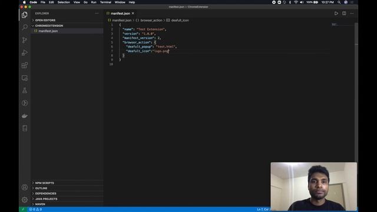Open the Selection menu
377x212 pixels.
(64, 2)
